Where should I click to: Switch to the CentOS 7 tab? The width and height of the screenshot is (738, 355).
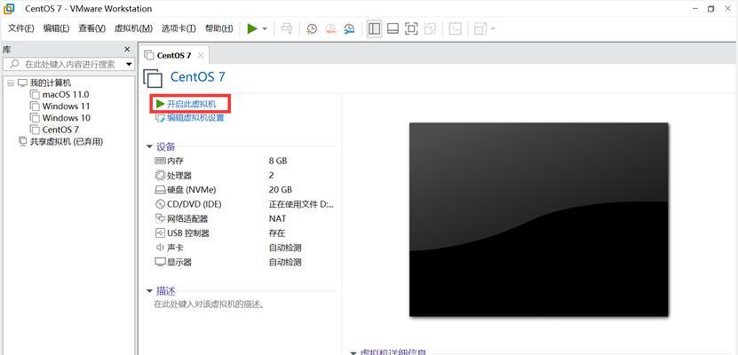point(174,56)
